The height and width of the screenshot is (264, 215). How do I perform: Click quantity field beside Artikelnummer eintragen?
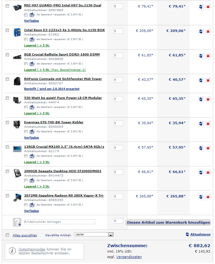coord(118,221)
